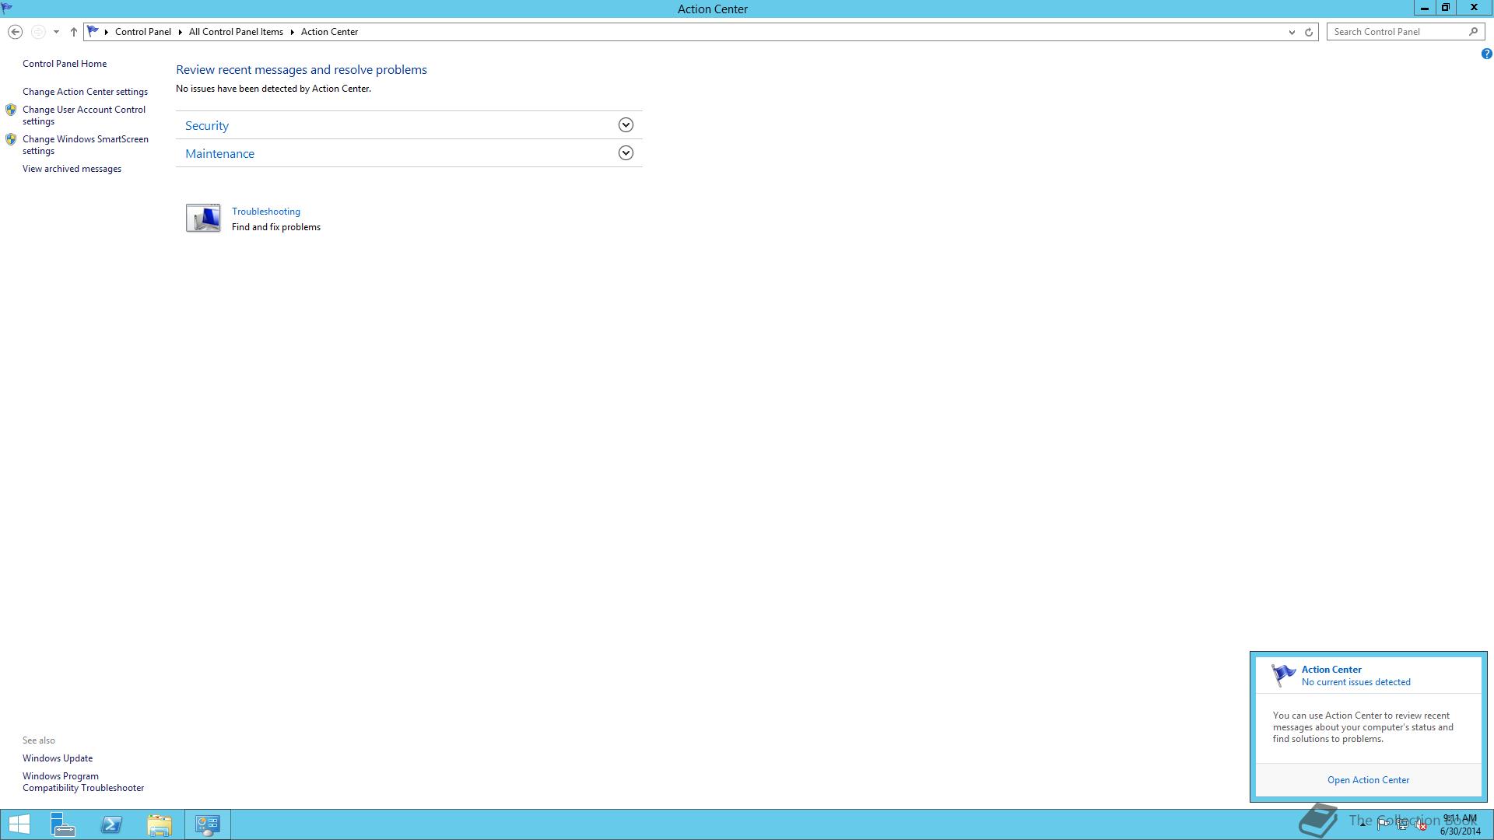
Task: Restore down the Action Center window
Action: [1446, 8]
